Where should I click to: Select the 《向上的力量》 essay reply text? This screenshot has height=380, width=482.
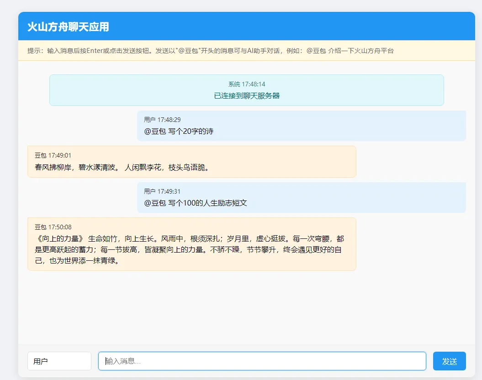coord(189,250)
